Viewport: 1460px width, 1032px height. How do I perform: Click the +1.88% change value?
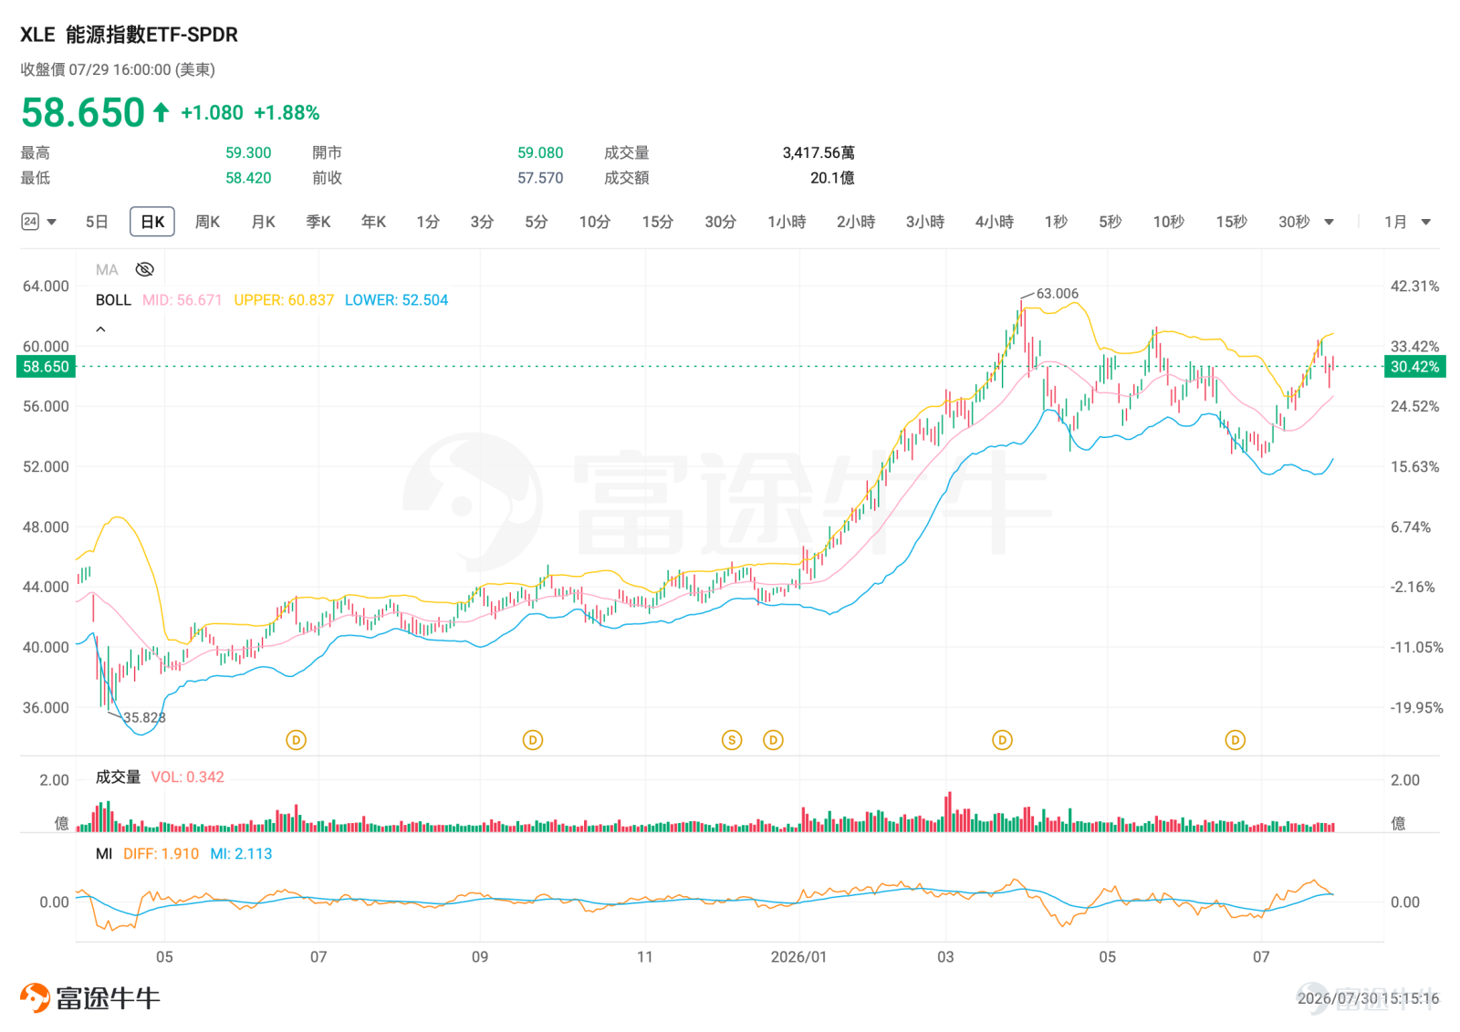click(287, 112)
